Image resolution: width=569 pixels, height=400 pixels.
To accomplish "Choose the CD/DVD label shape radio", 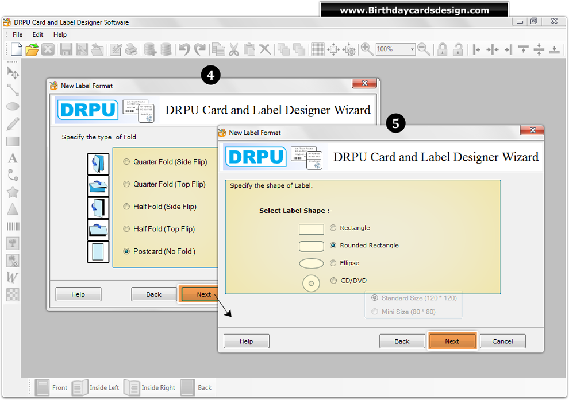I will click(333, 281).
